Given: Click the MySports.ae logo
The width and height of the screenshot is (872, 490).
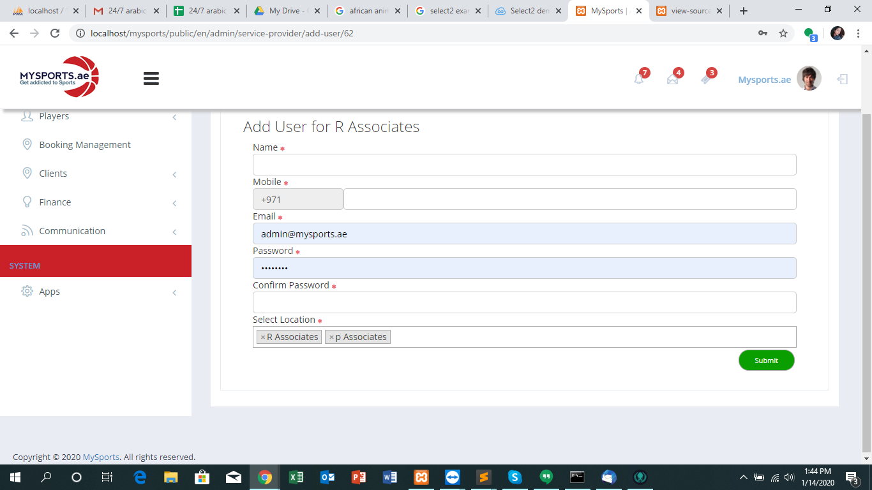Looking at the screenshot, I should pyautogui.click(x=59, y=77).
